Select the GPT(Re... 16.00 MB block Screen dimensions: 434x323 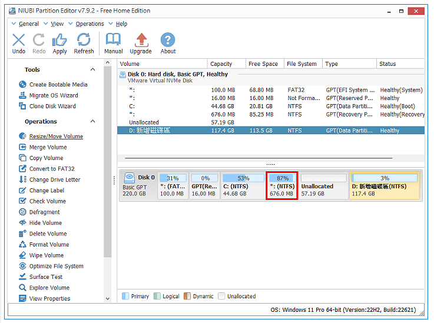click(204, 185)
